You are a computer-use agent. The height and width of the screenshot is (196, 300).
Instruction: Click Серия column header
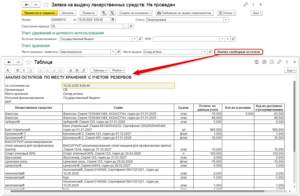click(x=118, y=108)
